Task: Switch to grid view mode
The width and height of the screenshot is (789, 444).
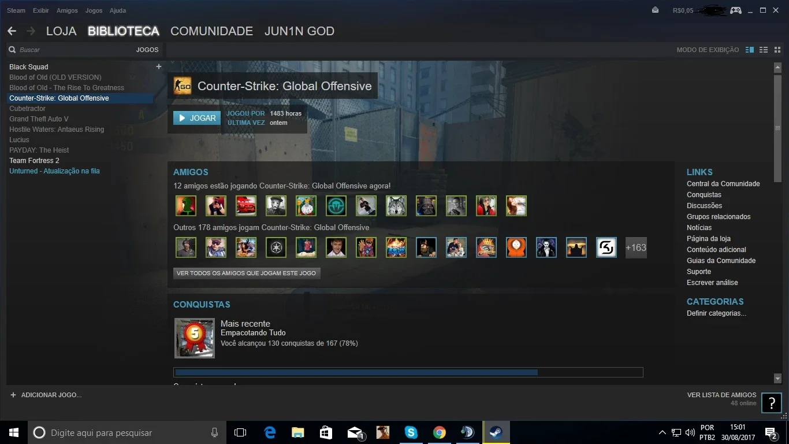Action: [777, 50]
